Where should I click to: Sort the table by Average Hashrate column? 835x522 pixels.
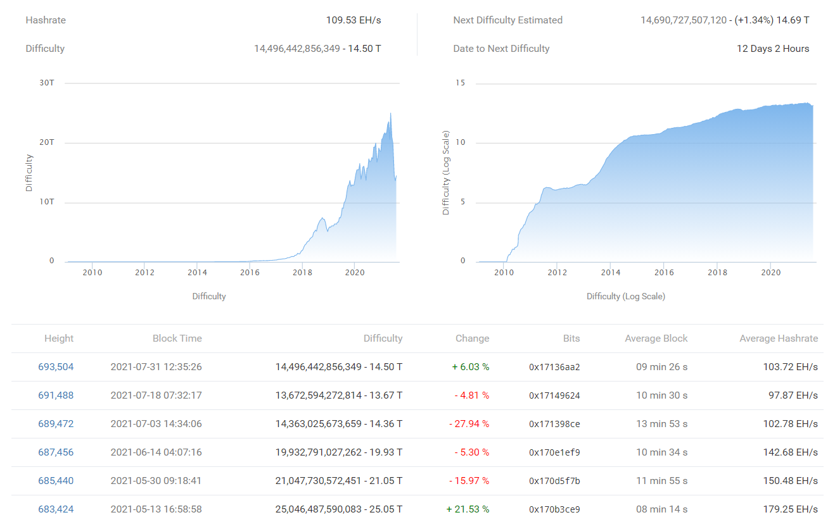779,338
